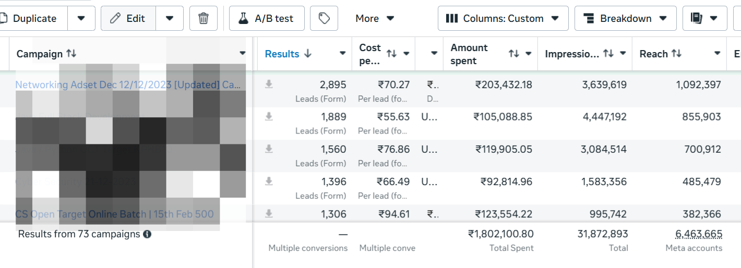Select the 4,447,192 impressions cell
This screenshot has width=741, height=268.
[605, 117]
